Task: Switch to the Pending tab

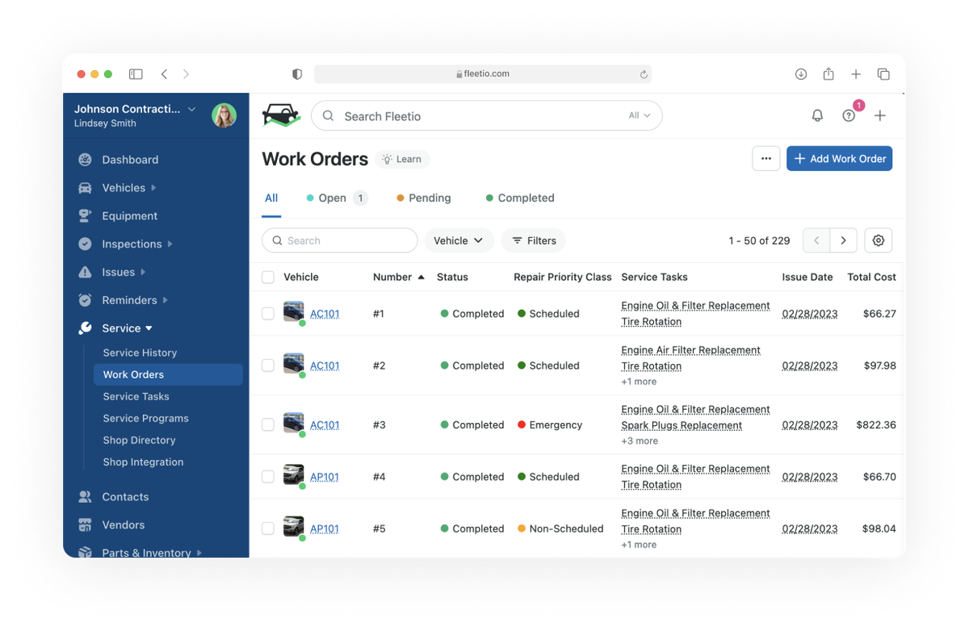Action: [424, 198]
